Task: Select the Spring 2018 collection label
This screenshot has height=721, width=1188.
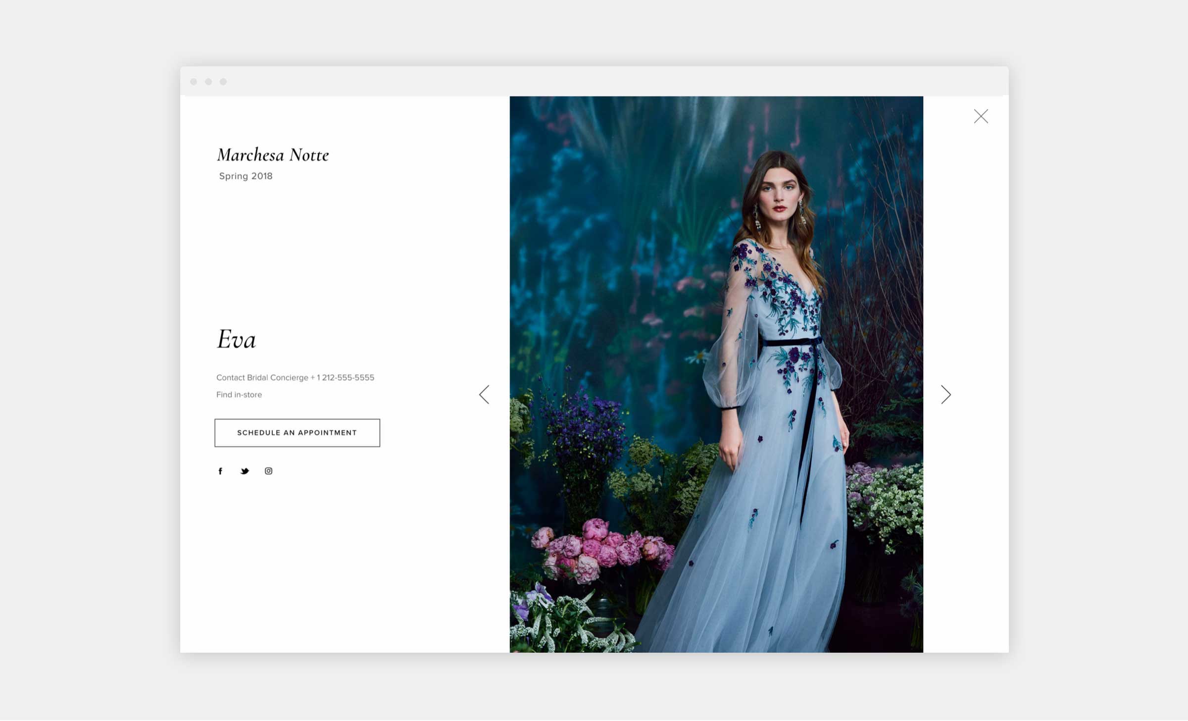Action: coord(246,176)
